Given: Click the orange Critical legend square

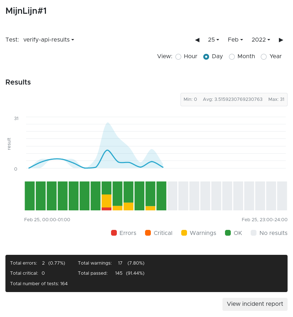Looking at the screenshot, I should pyautogui.click(x=148, y=233).
